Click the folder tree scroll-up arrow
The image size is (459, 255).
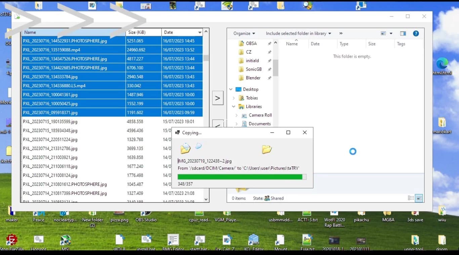tap(276, 43)
